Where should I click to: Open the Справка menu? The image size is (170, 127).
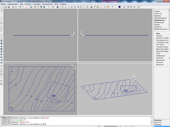tap(63, 4)
